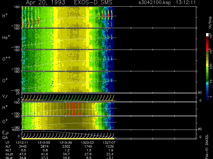Select the UT tick value '1327:07'
The height and width of the screenshot is (159, 213).
click(109, 143)
